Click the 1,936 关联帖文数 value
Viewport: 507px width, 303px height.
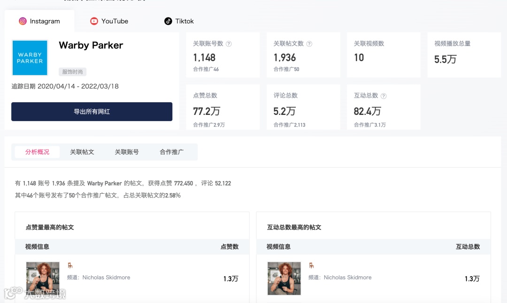click(x=284, y=58)
